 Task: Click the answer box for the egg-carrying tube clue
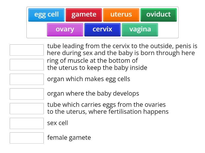(x=27, y=108)
